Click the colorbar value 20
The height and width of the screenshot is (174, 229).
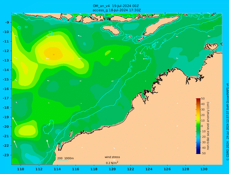click(x=203, y=115)
